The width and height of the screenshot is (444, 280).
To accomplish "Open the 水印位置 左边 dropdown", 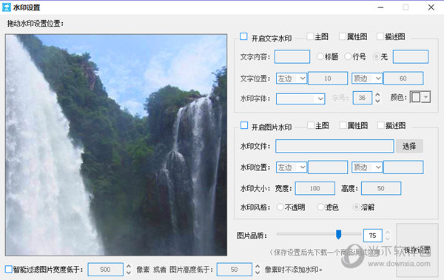I will point(292,167).
